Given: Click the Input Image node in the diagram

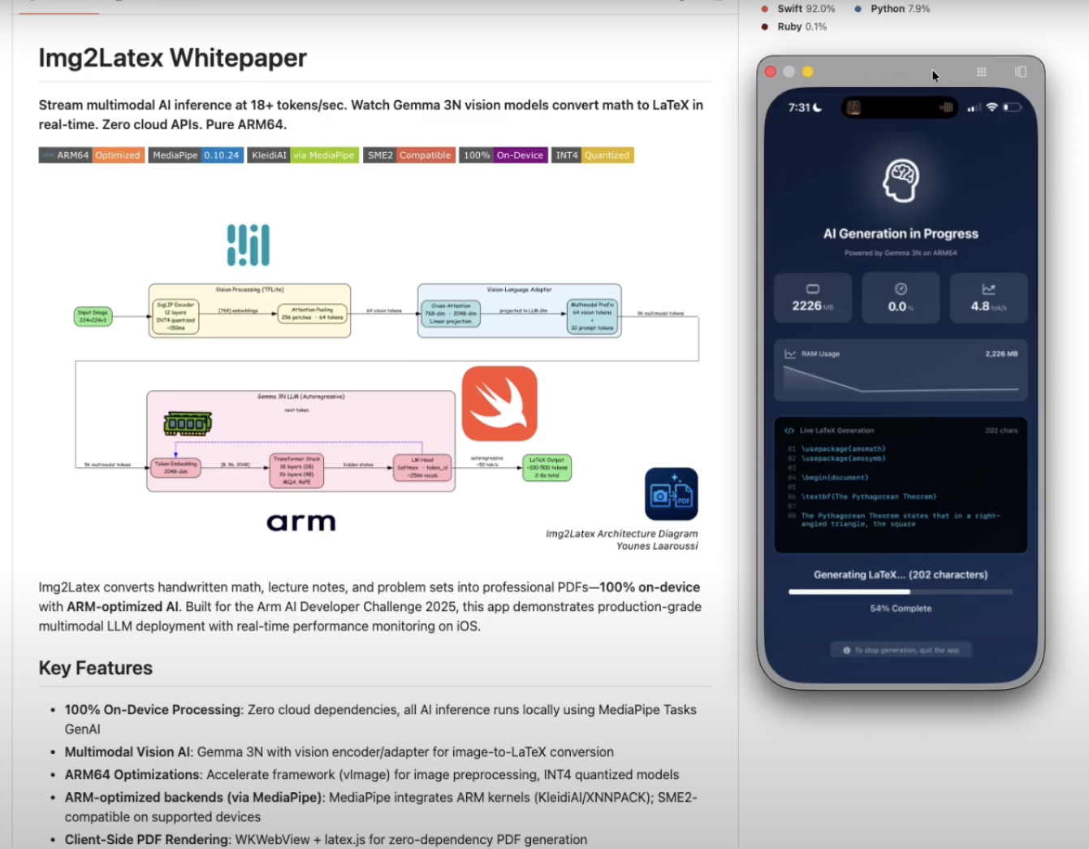Looking at the screenshot, I should pyautogui.click(x=93, y=316).
